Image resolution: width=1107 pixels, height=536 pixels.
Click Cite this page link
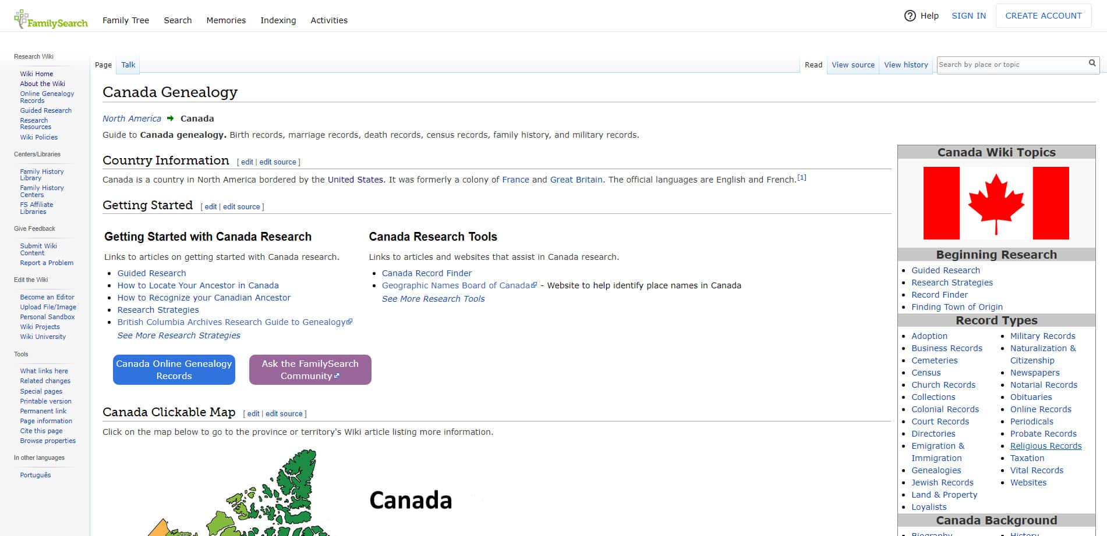pos(41,431)
